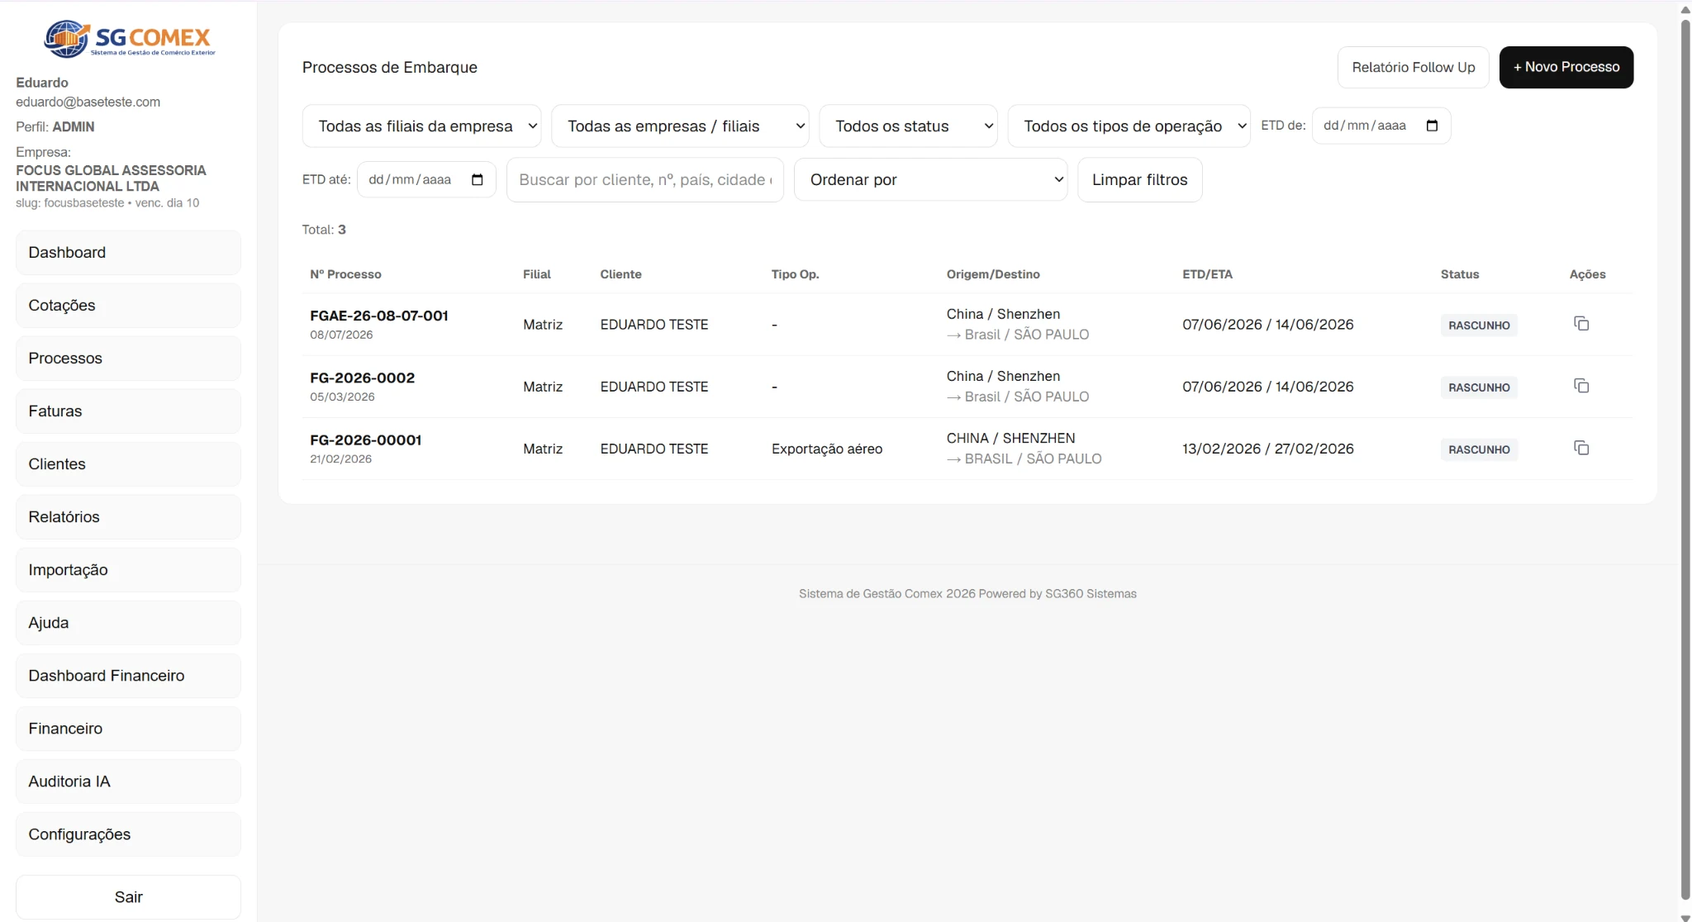The image size is (1692, 922).
Task: Duplicate process FG-2026-00001 via copy icon
Action: [x=1581, y=448]
